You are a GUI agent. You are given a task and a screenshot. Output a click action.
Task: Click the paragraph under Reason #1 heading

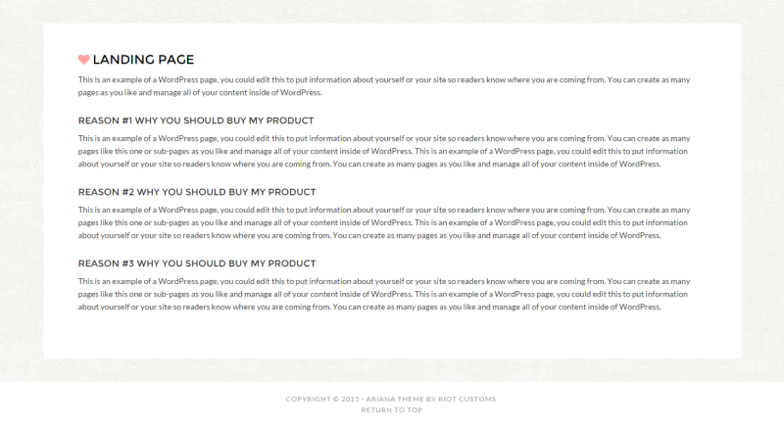click(x=384, y=151)
